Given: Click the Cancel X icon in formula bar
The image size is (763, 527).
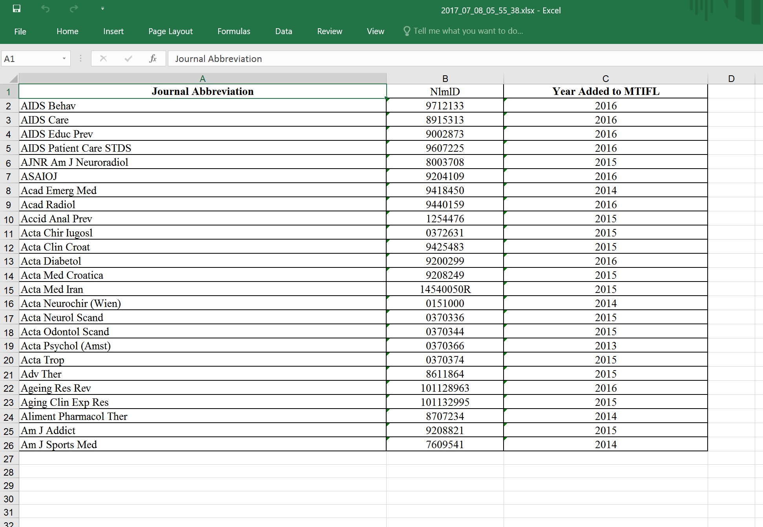Looking at the screenshot, I should 104,58.
